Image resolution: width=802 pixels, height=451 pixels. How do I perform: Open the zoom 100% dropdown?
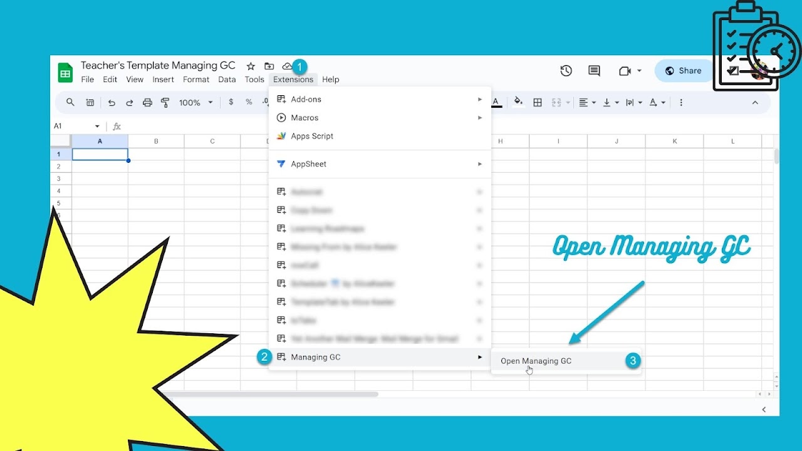coord(196,102)
